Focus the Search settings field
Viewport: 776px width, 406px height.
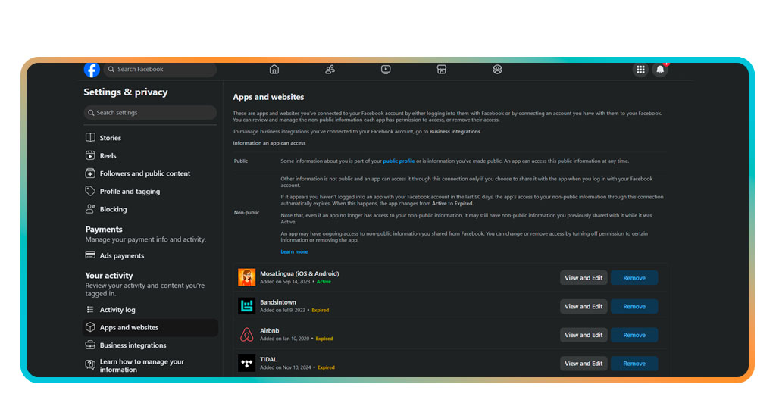[x=150, y=113]
